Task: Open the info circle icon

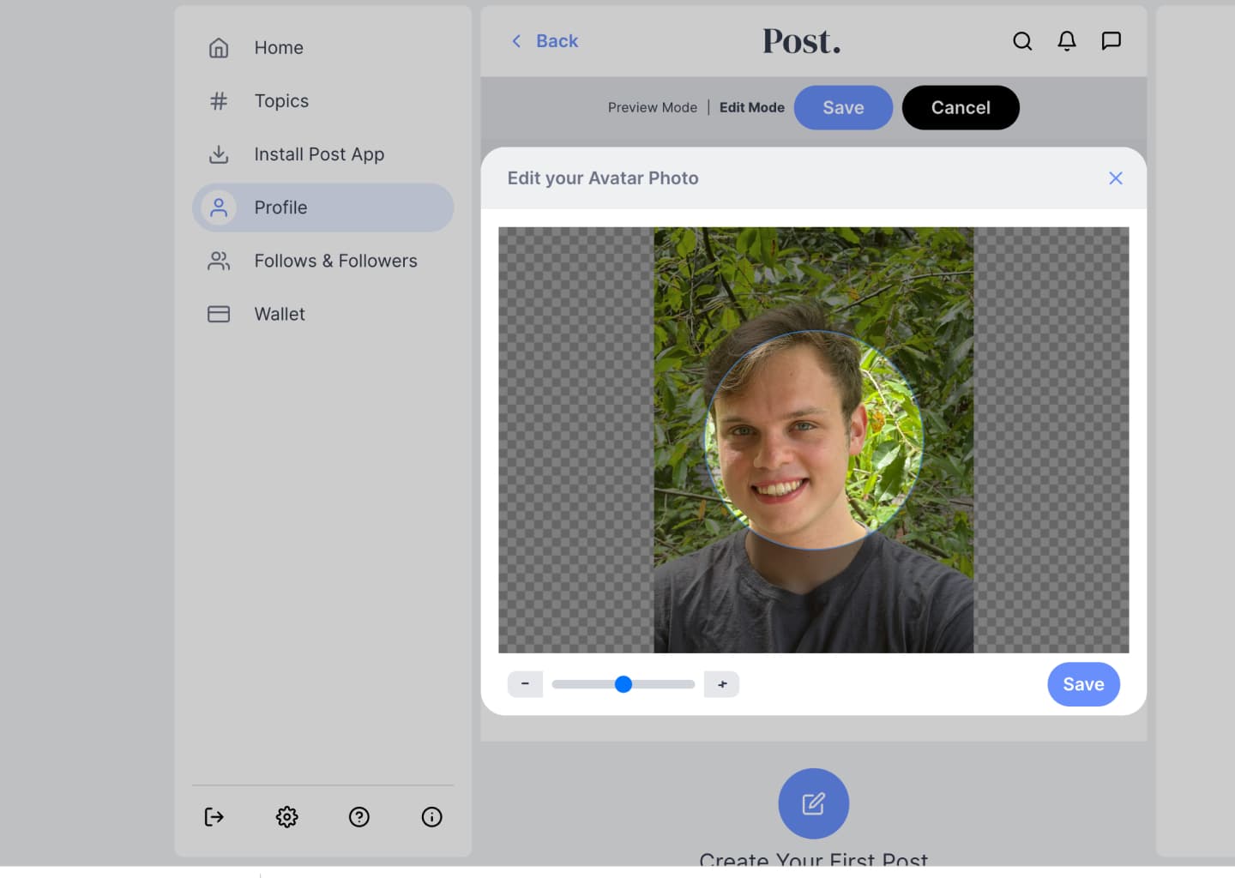Action: [431, 816]
